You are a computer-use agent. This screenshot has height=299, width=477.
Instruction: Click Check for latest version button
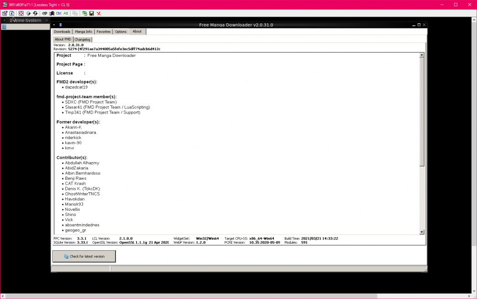pos(84,257)
